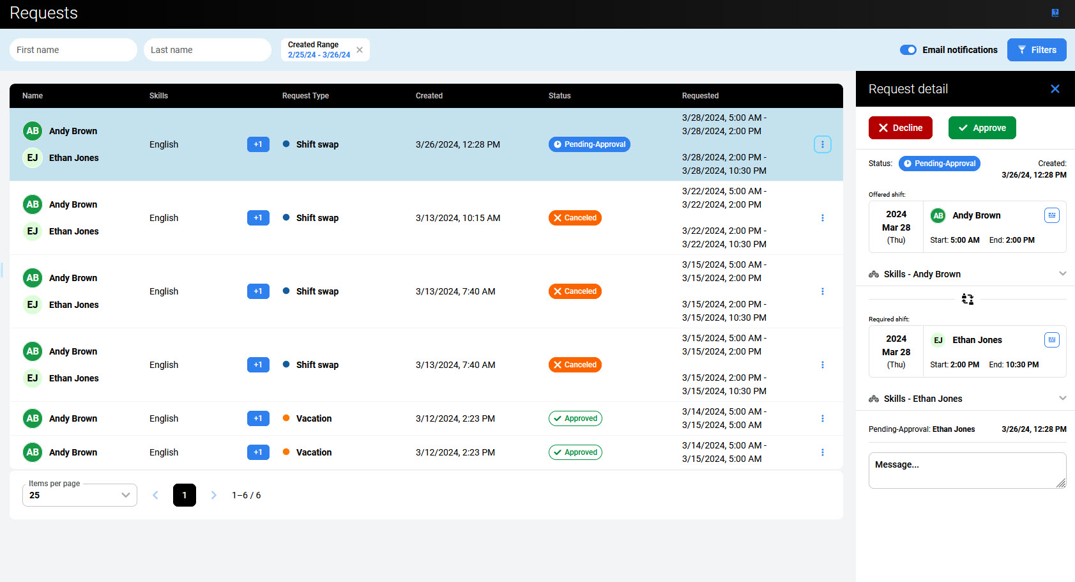Open row menu for first Vacation request
Viewport: 1075px width, 582px height.
tap(823, 418)
